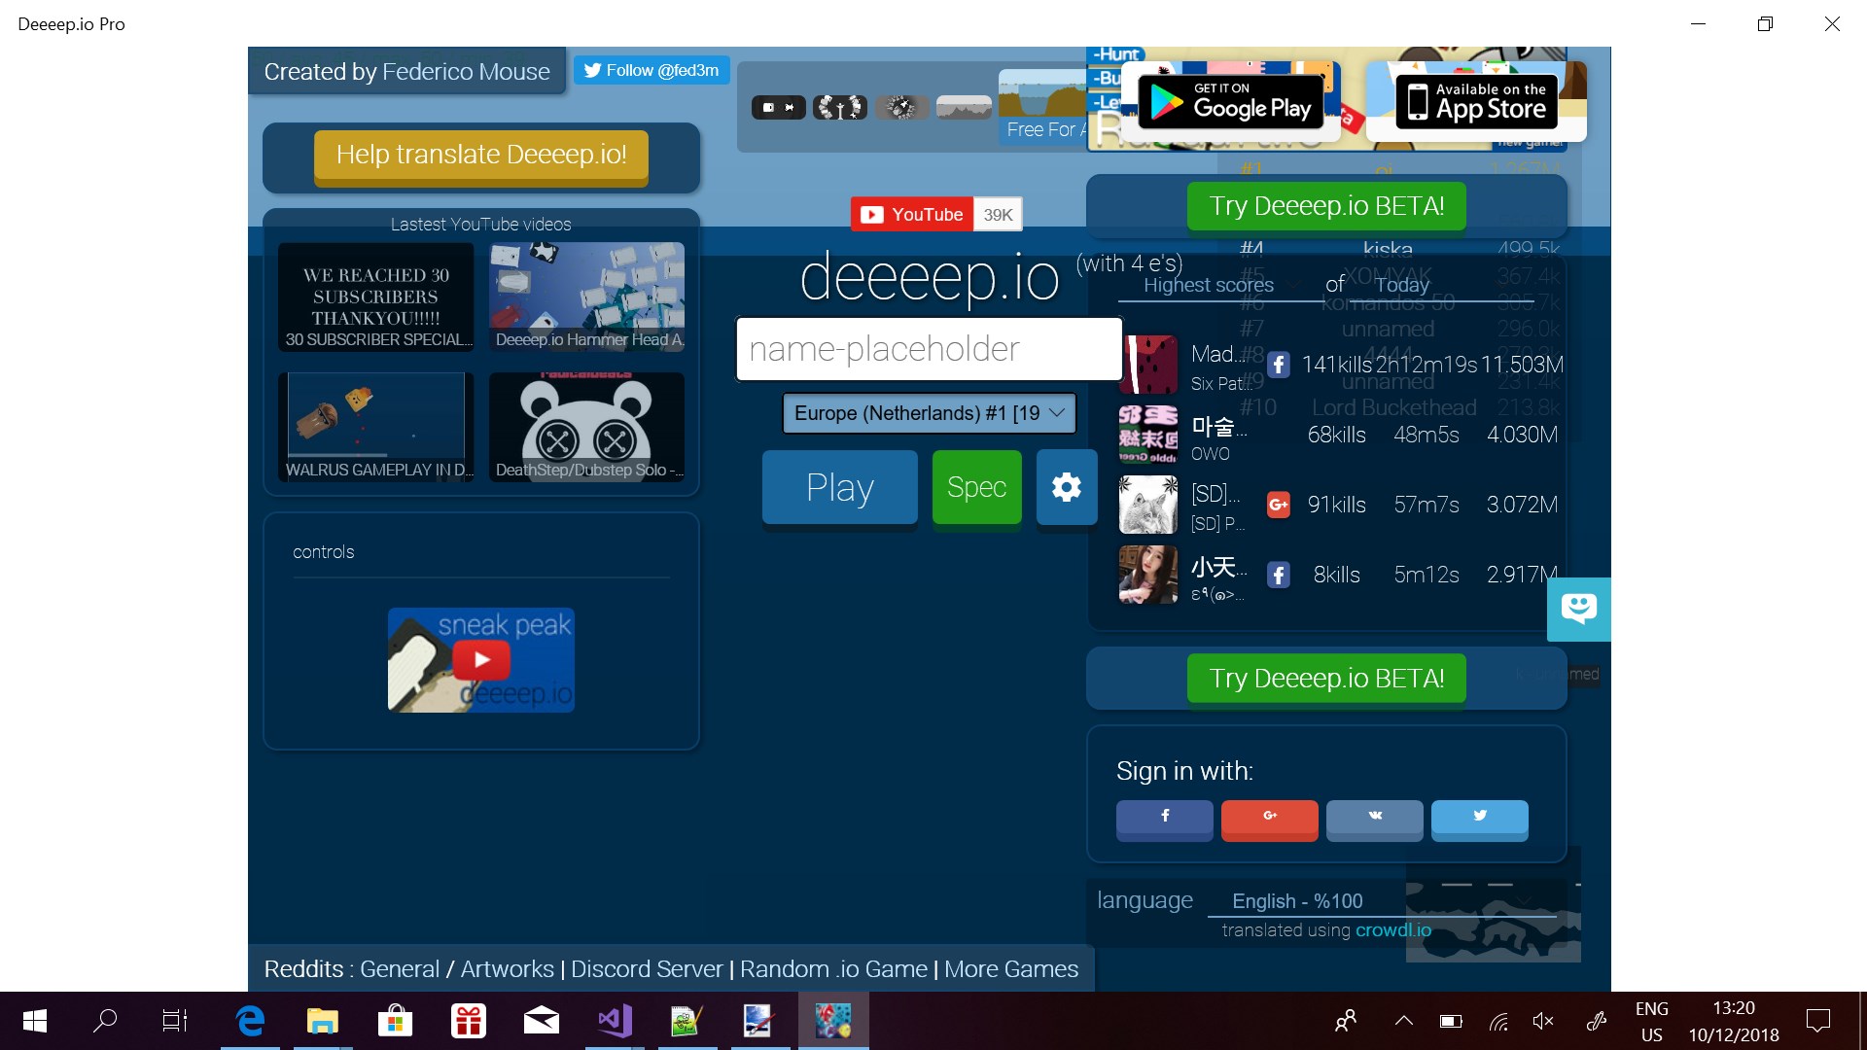Click the Spec spectator mode button
1867x1050 pixels.
(x=976, y=486)
